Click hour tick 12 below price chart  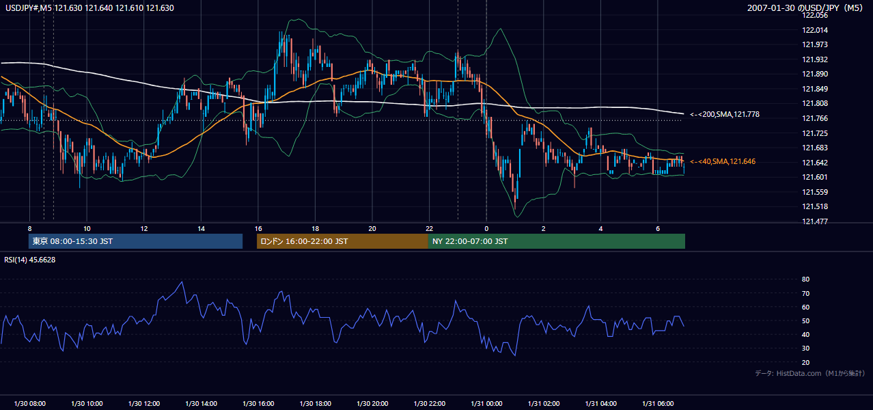[x=143, y=228]
